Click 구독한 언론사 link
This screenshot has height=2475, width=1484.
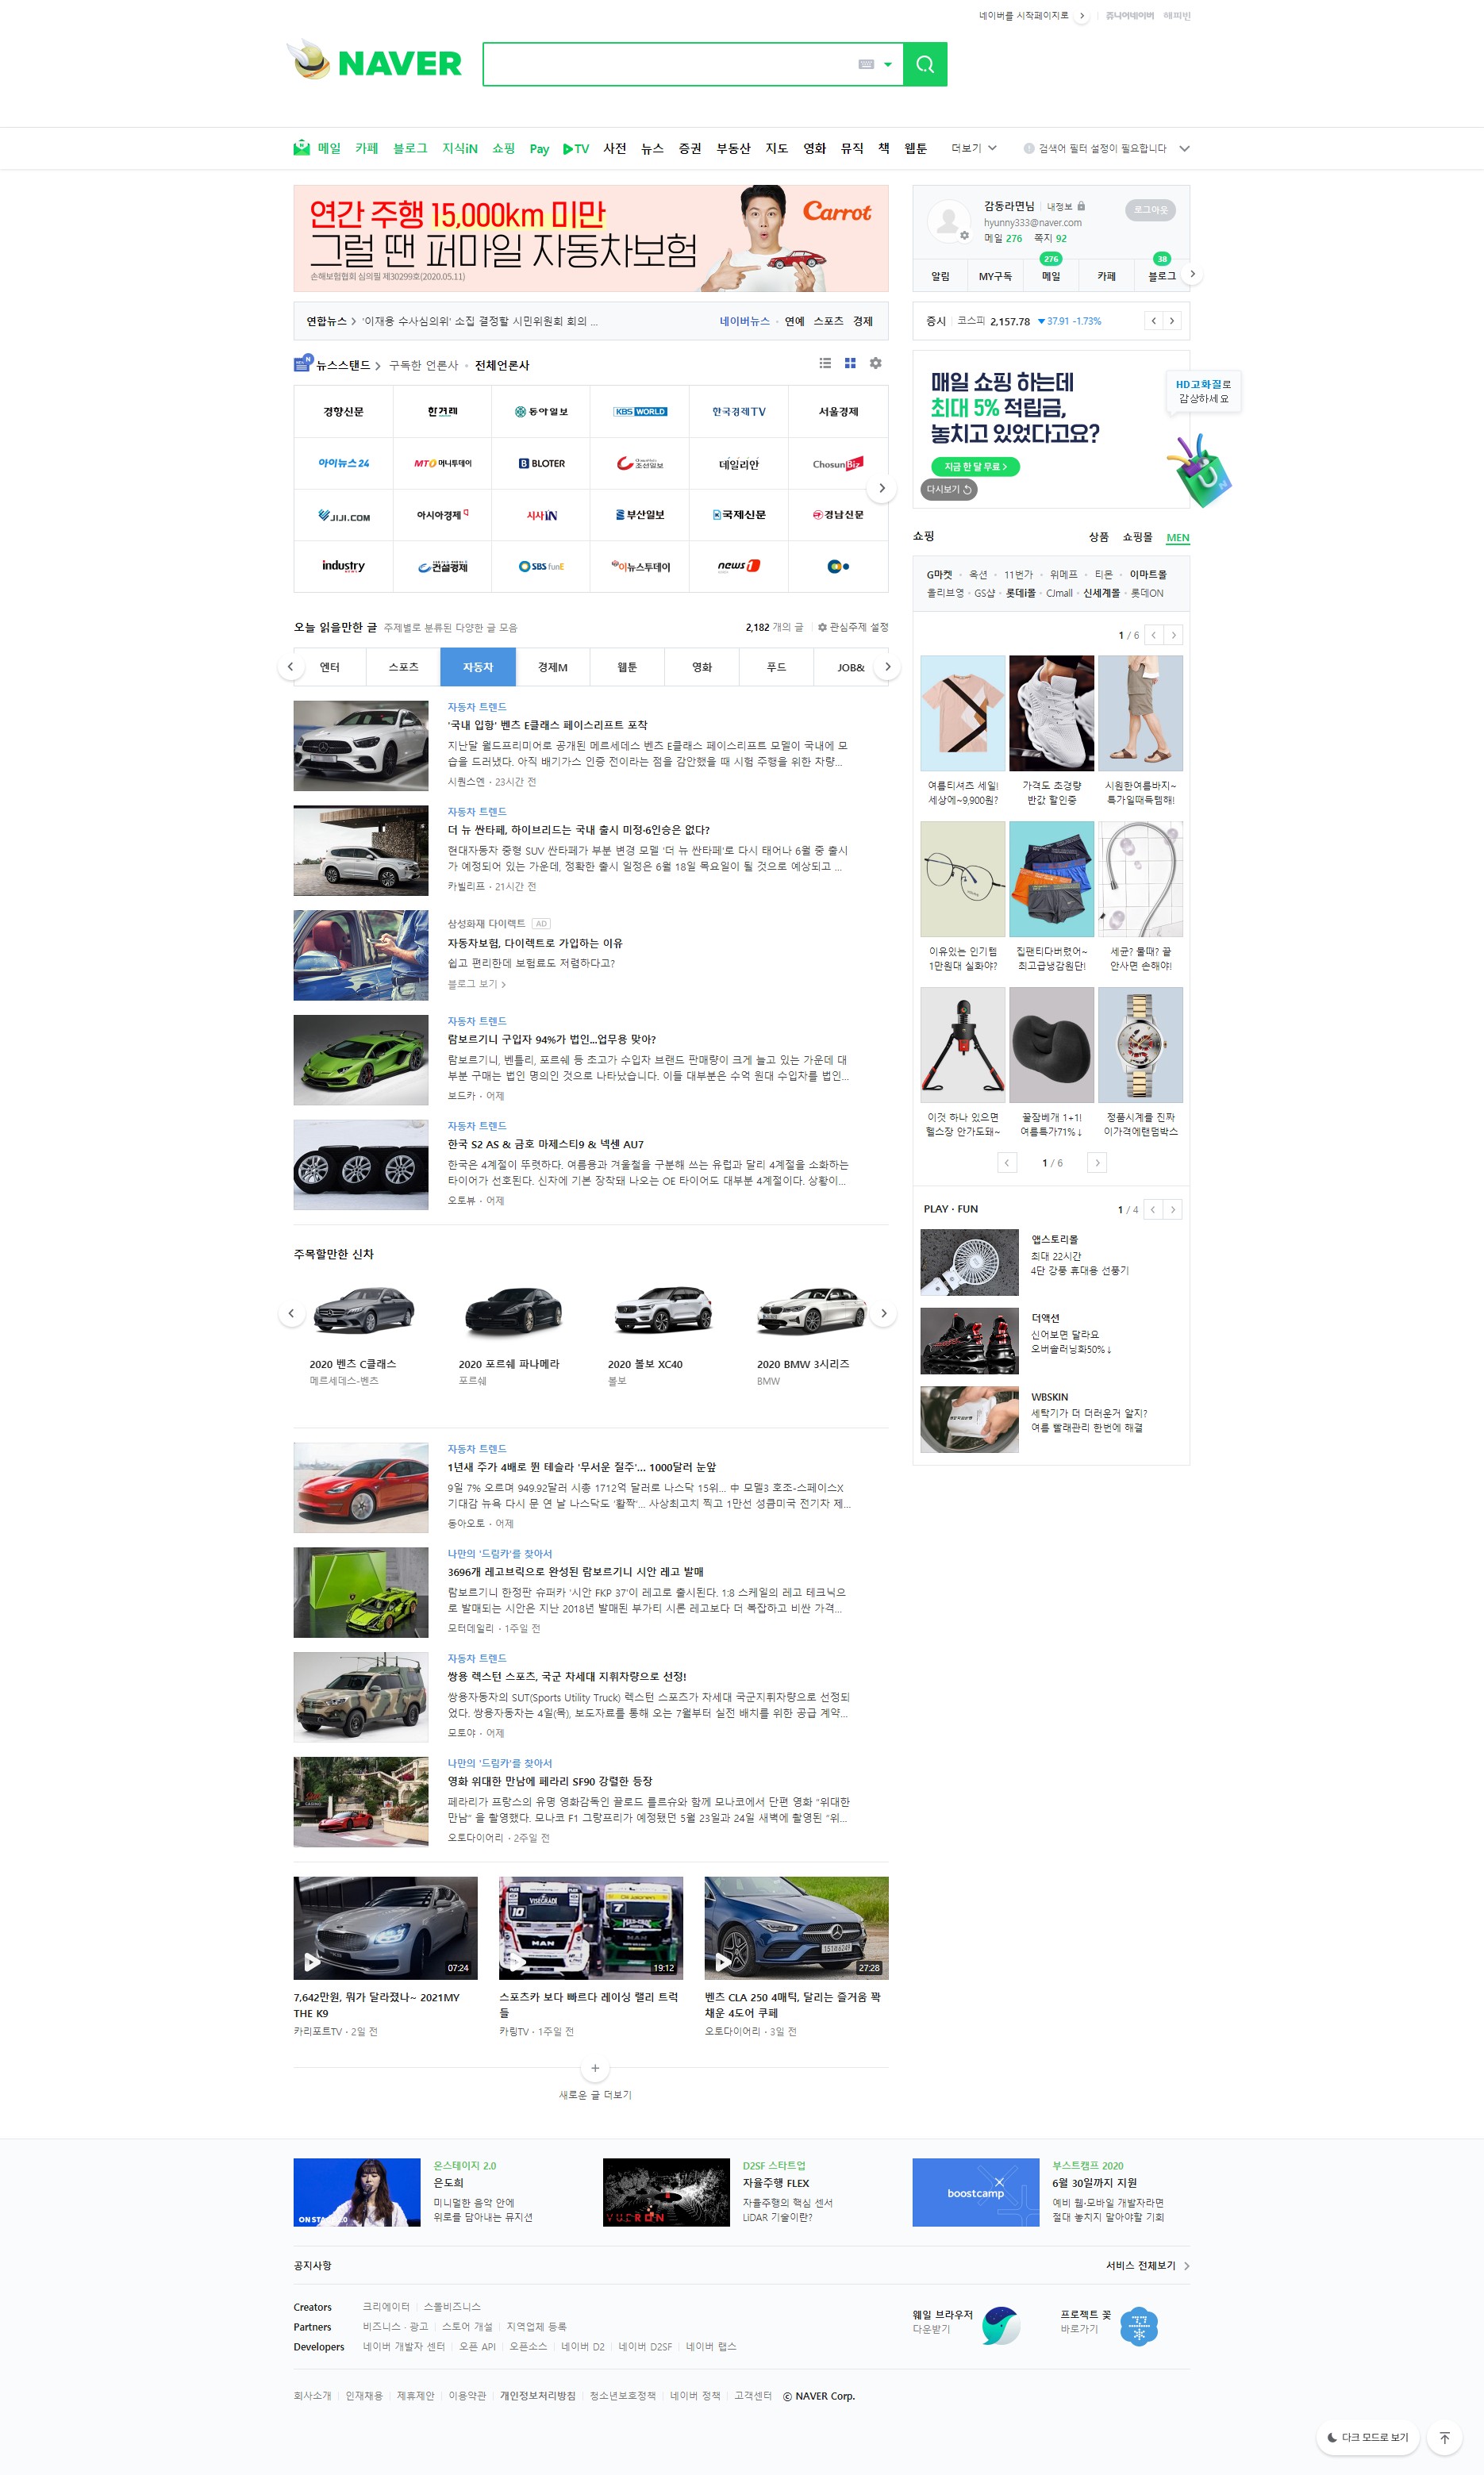click(423, 366)
